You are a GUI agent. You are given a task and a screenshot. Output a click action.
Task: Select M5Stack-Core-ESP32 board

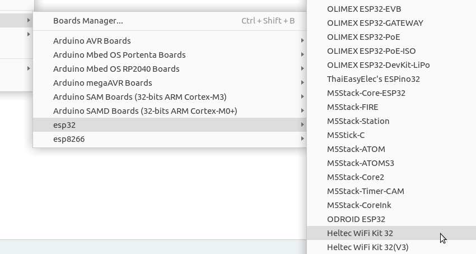point(391,93)
